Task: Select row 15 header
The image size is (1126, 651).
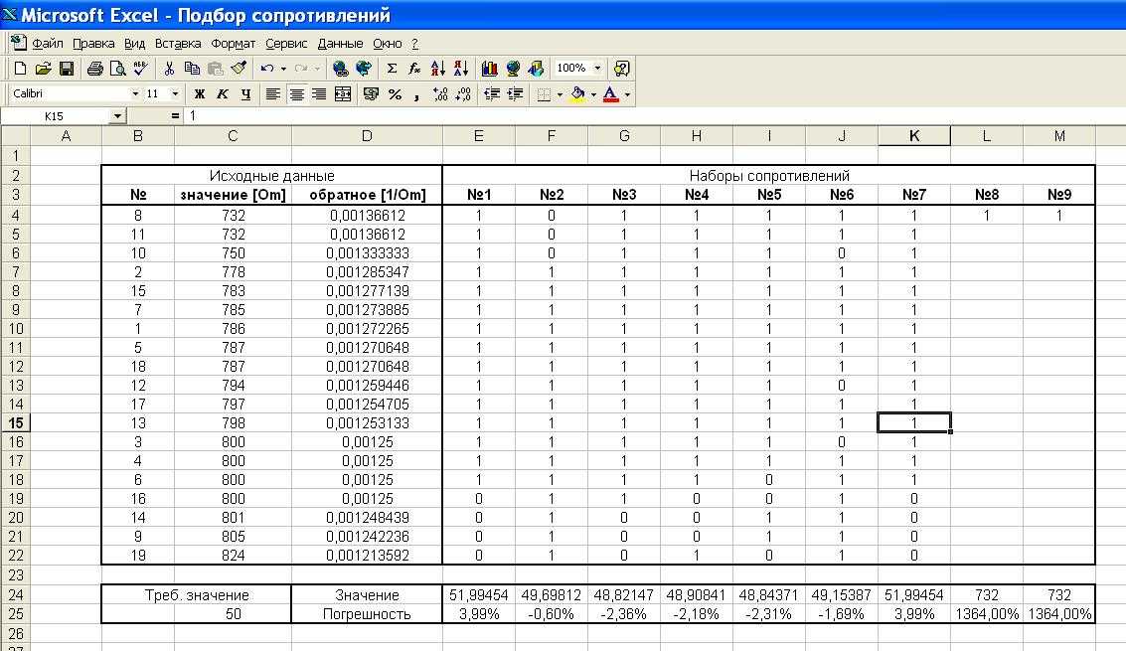Action: pos(15,423)
